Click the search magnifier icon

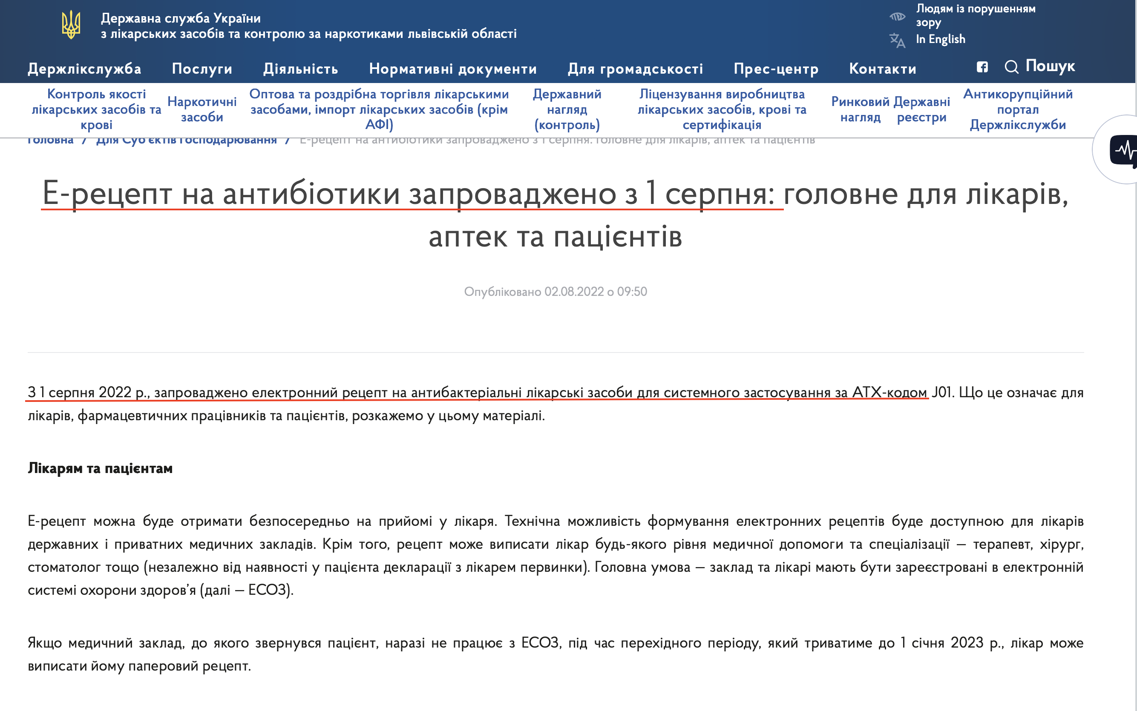[x=1012, y=67]
